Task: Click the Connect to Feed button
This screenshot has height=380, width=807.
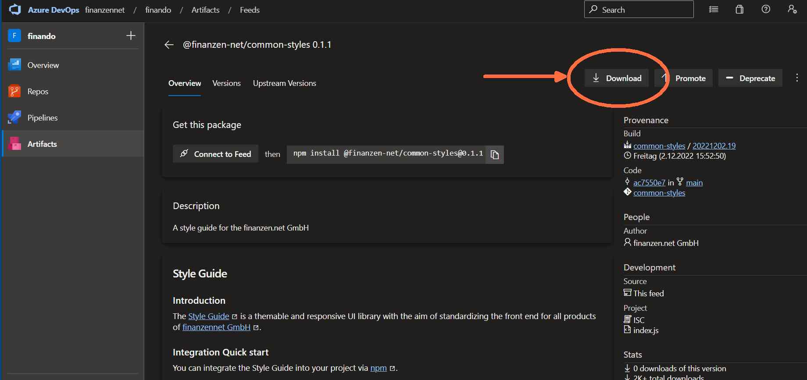Action: click(215, 154)
